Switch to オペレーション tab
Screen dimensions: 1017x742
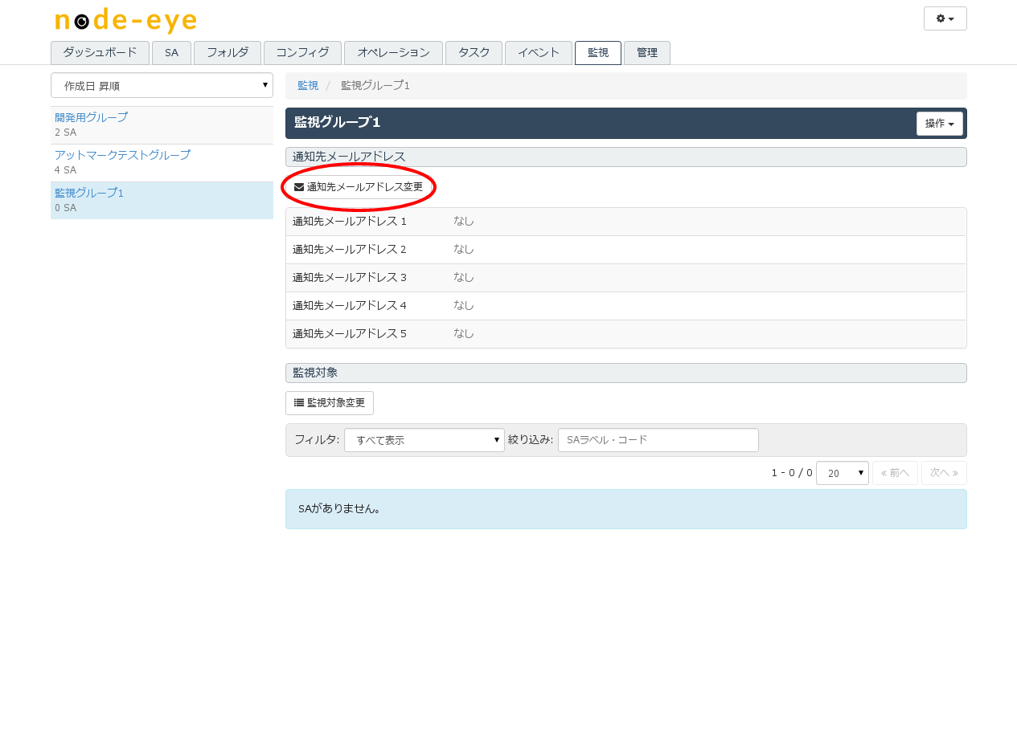pyautogui.click(x=393, y=53)
